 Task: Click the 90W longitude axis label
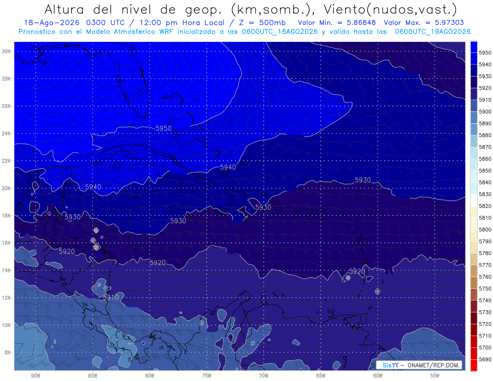(x=36, y=376)
